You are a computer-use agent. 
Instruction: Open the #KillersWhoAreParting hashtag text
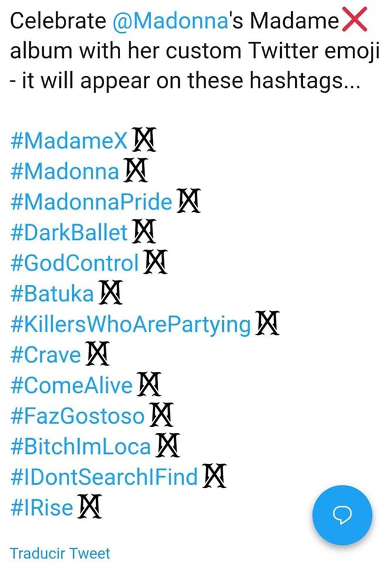click(131, 324)
